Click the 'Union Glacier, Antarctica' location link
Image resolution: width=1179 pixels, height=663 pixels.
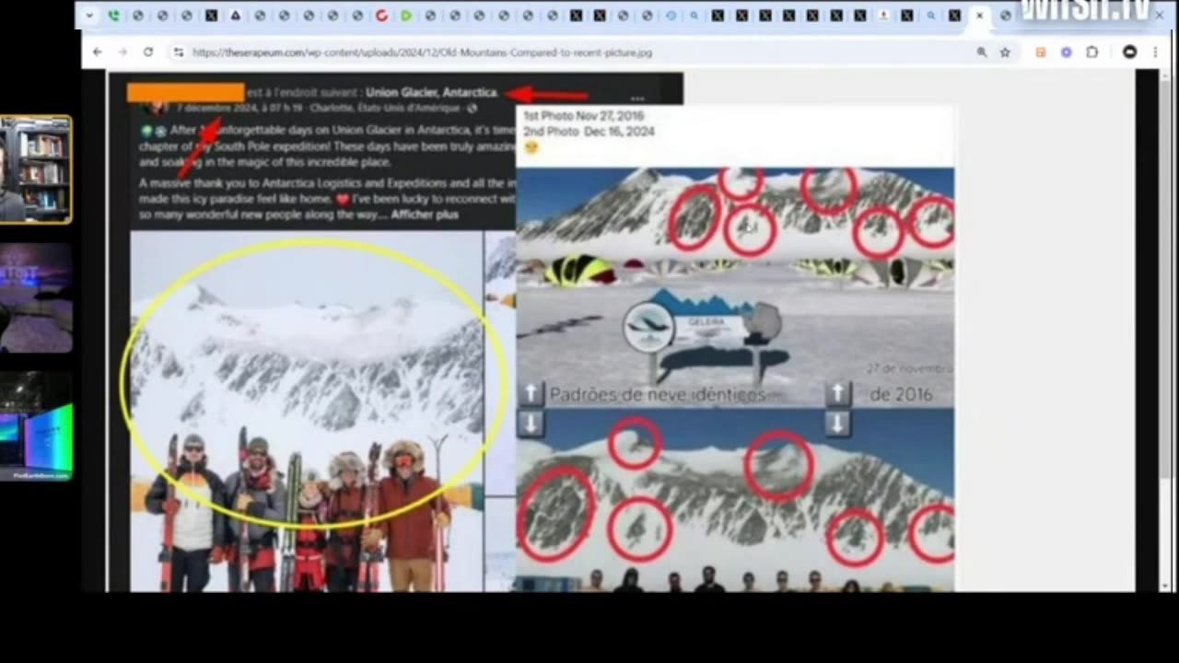click(431, 92)
